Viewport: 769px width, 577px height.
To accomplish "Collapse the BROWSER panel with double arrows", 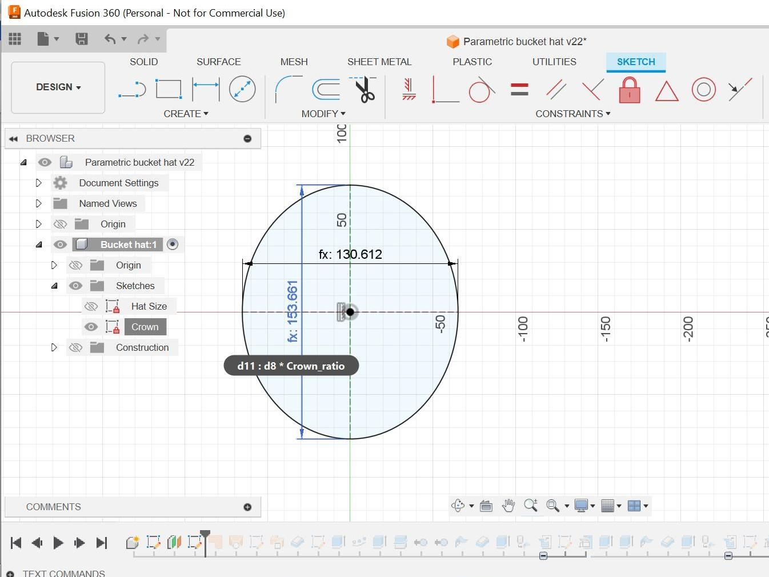I will coord(13,139).
